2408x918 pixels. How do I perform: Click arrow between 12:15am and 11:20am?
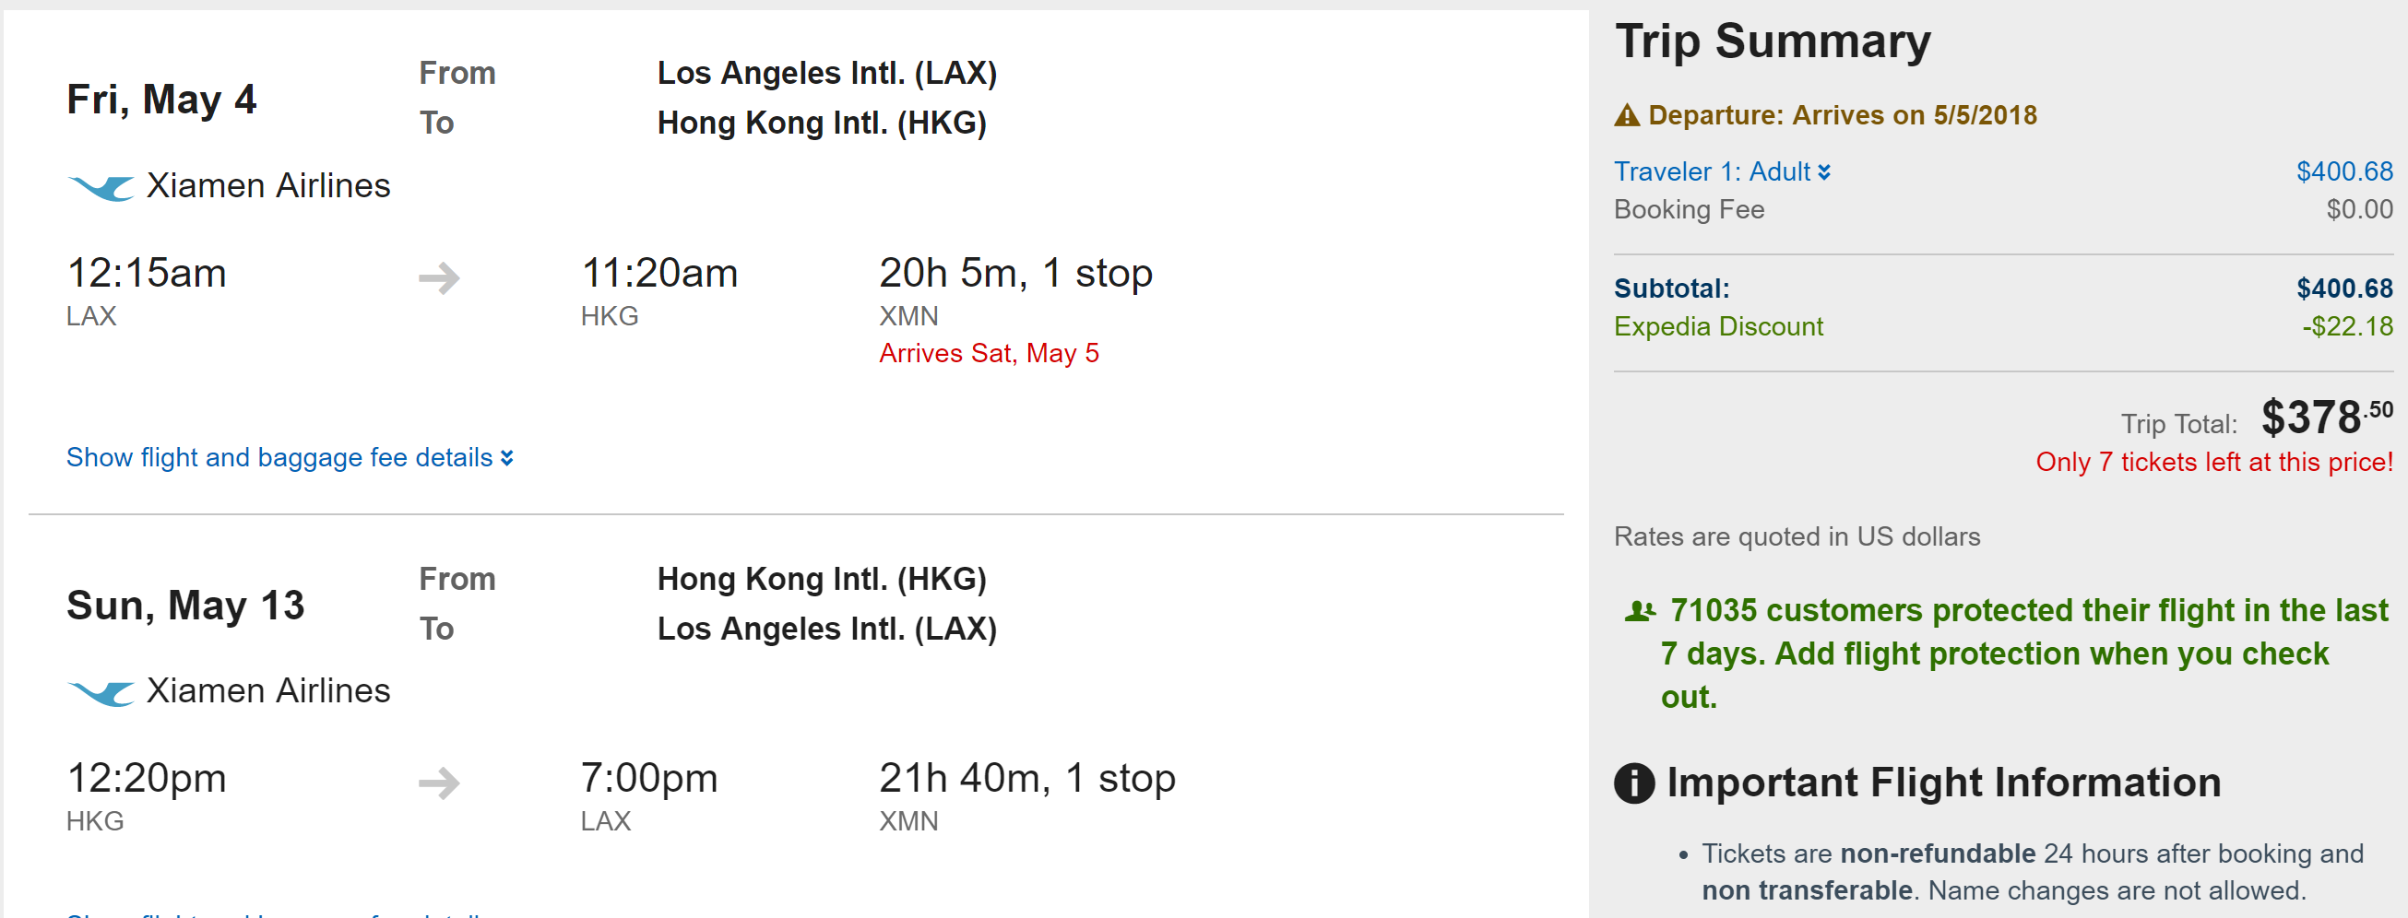coord(438,277)
